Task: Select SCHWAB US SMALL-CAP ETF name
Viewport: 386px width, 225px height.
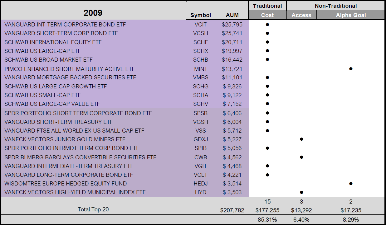Action: (x=42, y=95)
